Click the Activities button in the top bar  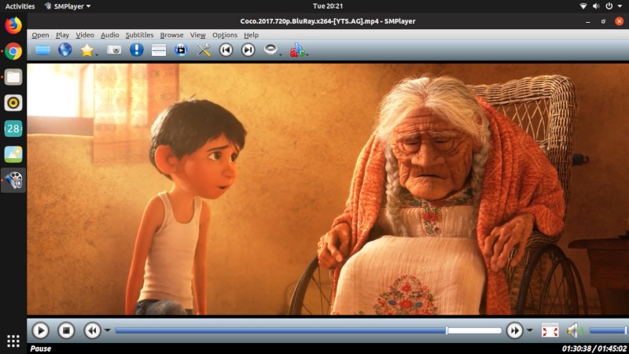20,6
